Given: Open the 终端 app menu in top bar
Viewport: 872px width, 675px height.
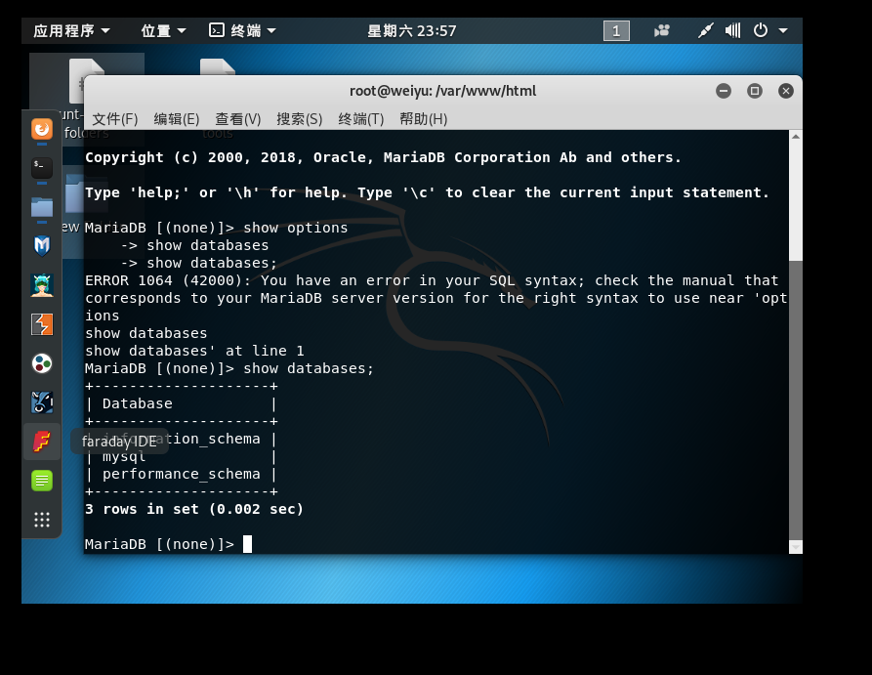Looking at the screenshot, I should tap(242, 30).
